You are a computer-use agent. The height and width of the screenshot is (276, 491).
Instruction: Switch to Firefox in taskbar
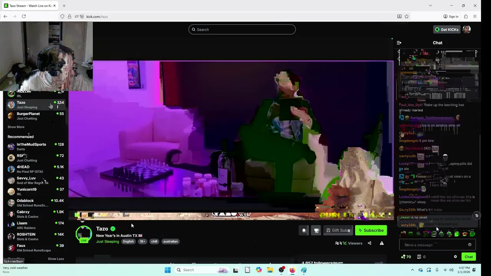pos(292,270)
